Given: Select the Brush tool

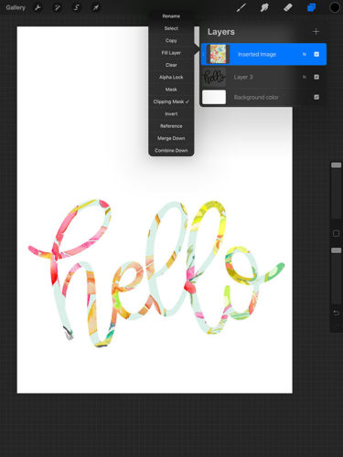Looking at the screenshot, I should coord(241,7).
